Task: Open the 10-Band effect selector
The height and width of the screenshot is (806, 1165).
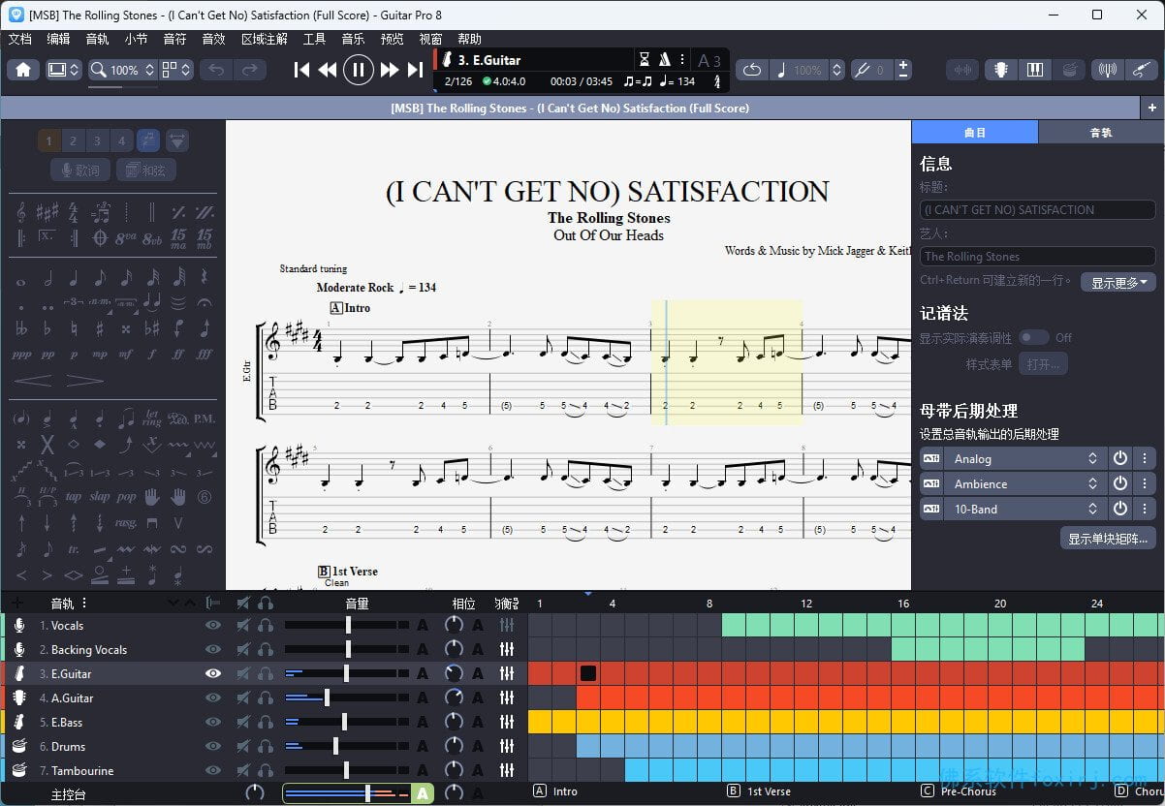Action: 1025,510
